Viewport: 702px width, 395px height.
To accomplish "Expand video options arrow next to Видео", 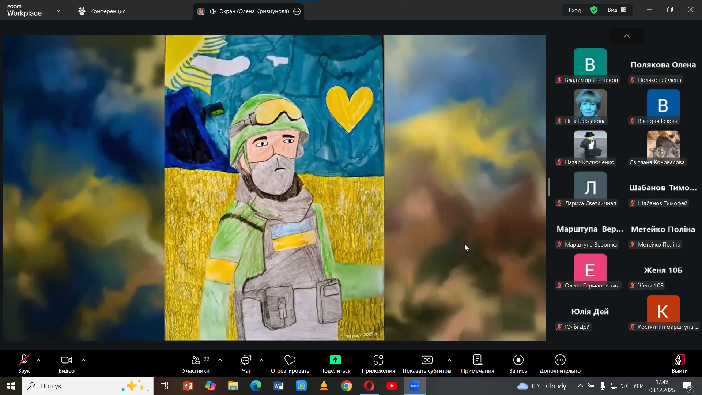I will 83,360.
